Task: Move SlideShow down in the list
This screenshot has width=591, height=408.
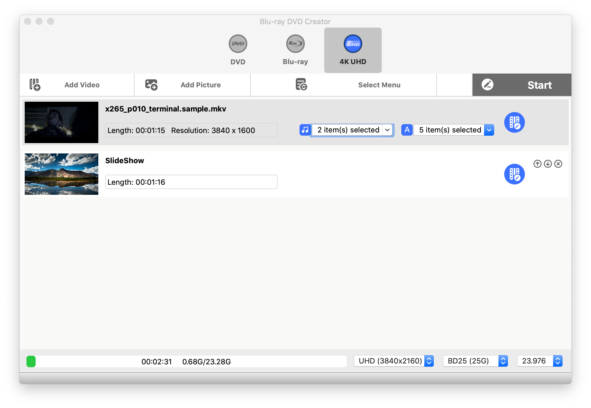Action: [548, 164]
